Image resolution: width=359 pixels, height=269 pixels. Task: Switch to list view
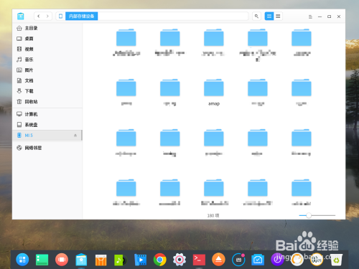278,16
